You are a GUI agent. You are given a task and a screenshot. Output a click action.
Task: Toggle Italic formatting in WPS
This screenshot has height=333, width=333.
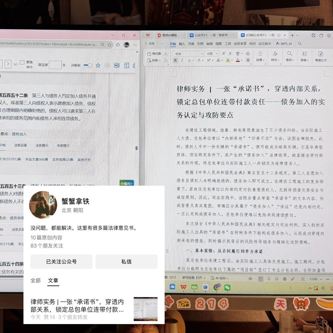[182, 60]
